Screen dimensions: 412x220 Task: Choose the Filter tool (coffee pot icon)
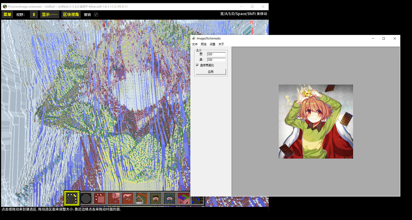[128, 199]
